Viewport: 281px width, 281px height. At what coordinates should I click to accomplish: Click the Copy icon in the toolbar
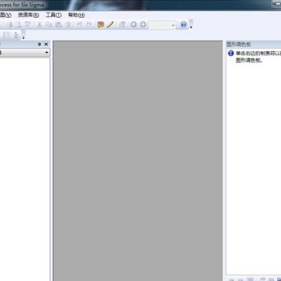click(48, 25)
